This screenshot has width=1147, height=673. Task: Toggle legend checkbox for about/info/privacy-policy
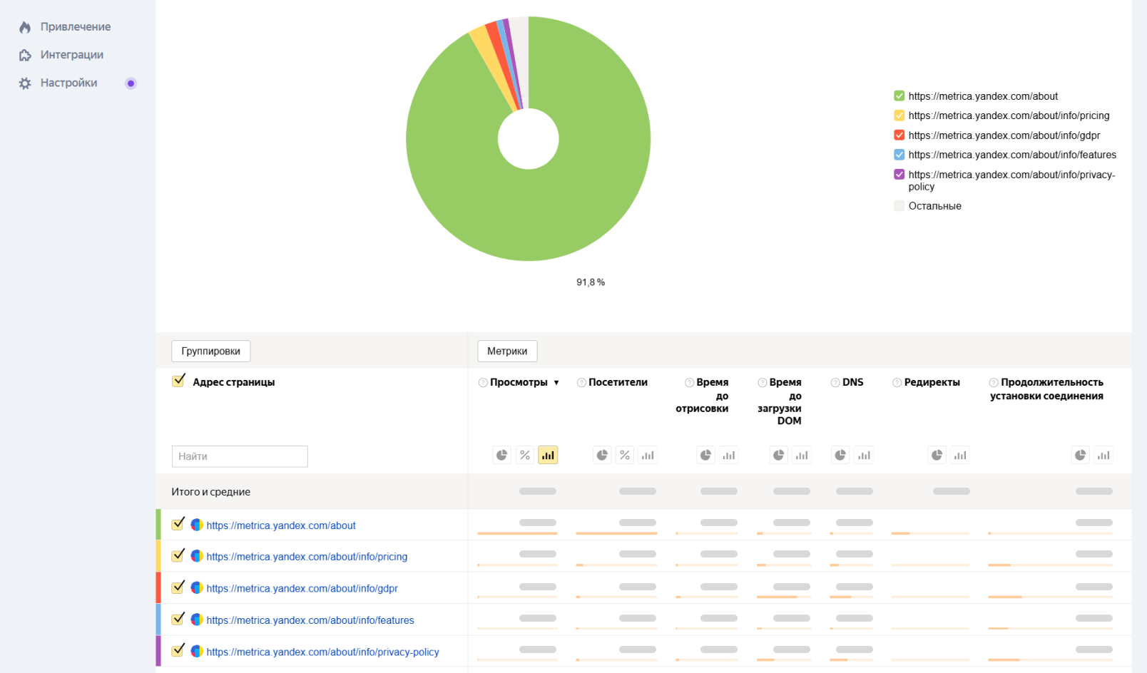899,175
